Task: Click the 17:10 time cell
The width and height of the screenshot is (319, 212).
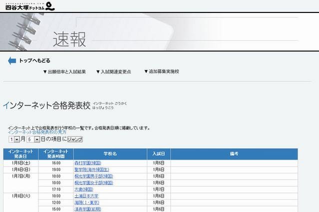Action: click(56, 190)
